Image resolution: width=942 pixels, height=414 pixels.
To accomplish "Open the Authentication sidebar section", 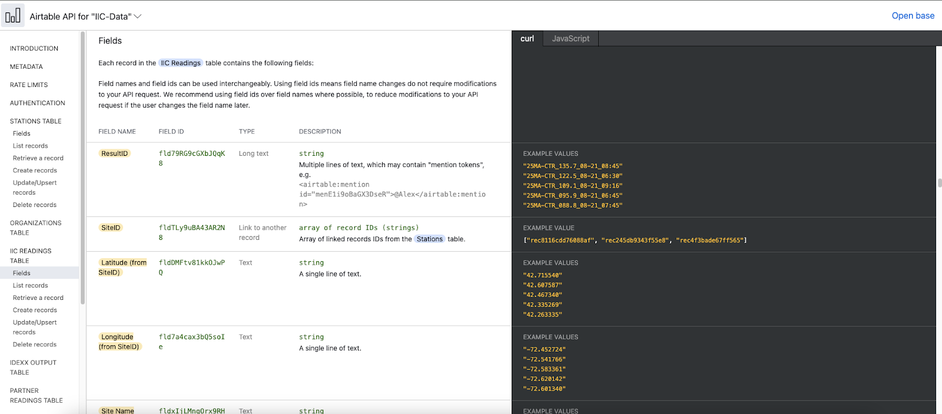I will click(x=38, y=103).
